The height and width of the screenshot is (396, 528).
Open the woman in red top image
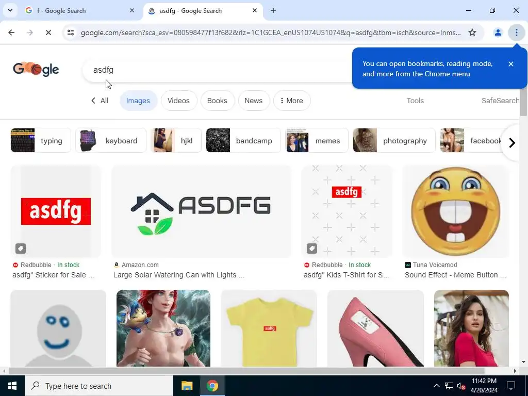click(x=471, y=328)
